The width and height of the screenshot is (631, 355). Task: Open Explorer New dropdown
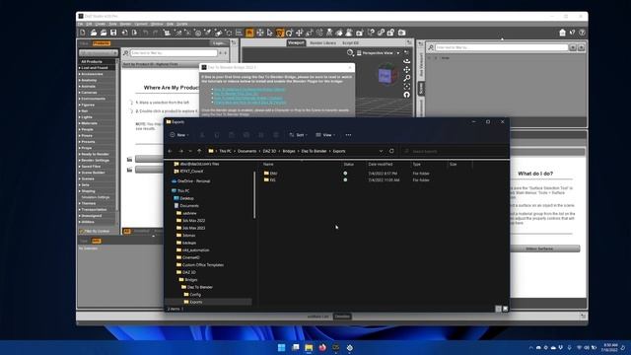179,135
